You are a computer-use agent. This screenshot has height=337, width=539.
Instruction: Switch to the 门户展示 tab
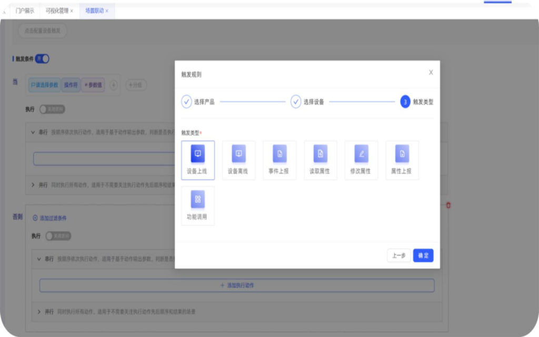[25, 11]
